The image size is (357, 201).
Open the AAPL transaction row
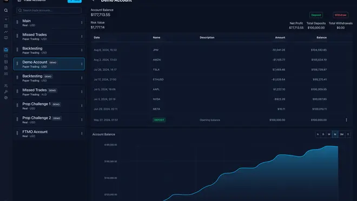click(x=221, y=89)
